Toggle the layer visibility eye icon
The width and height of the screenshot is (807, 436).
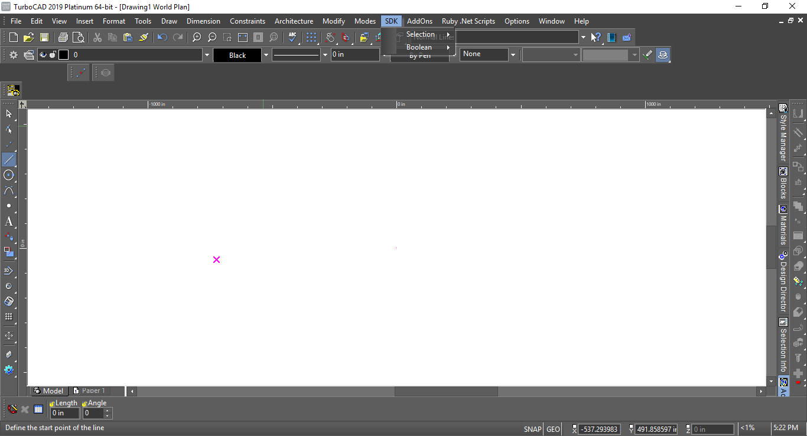click(x=43, y=55)
